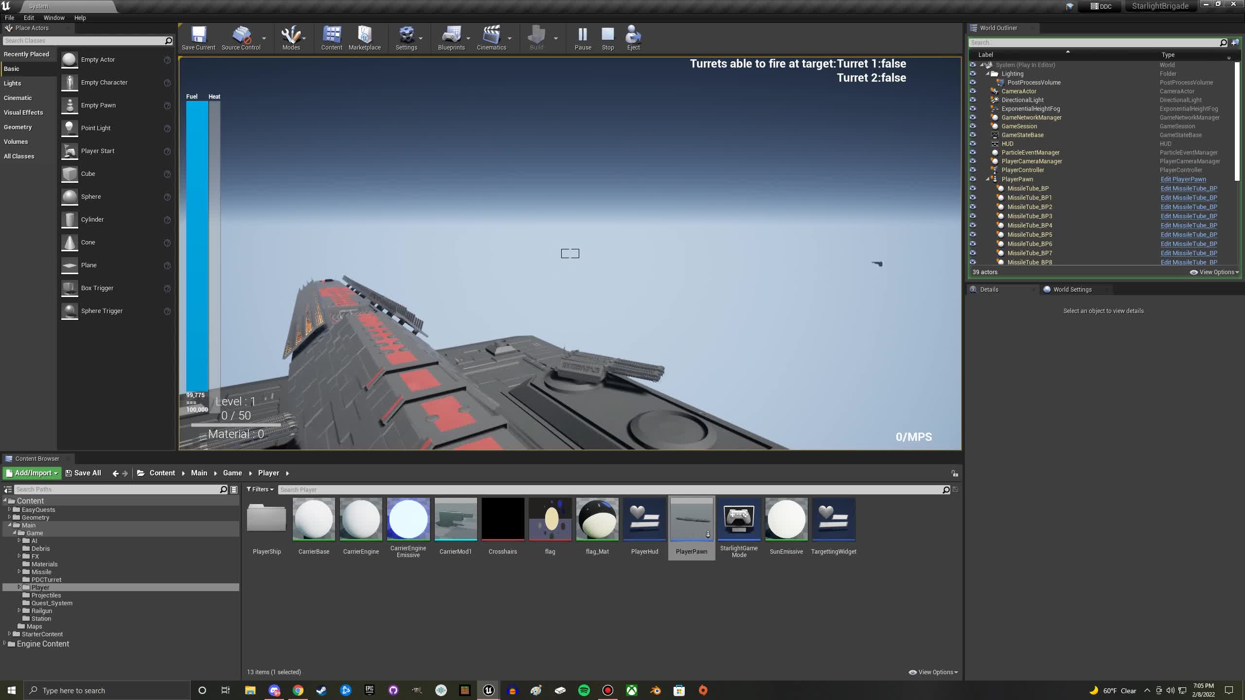Switch to the World Settings tab

(1072, 289)
